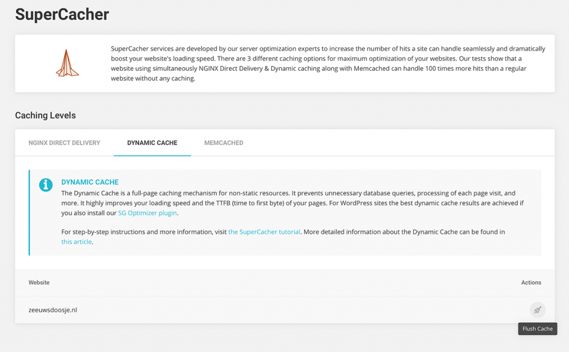Click the orange origami SuperCacher logo

pos(67,63)
